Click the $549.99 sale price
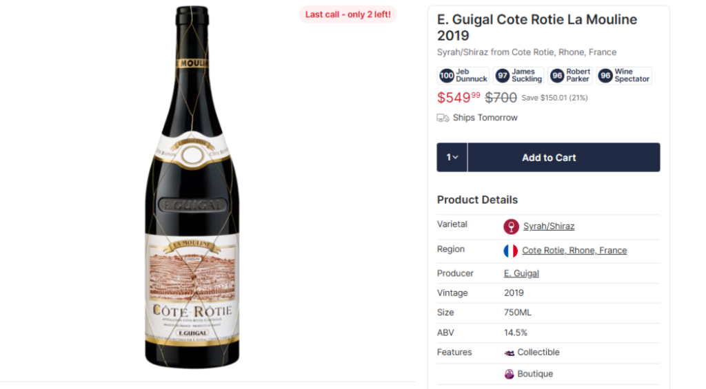This screenshot has height=389, width=706. [x=458, y=98]
